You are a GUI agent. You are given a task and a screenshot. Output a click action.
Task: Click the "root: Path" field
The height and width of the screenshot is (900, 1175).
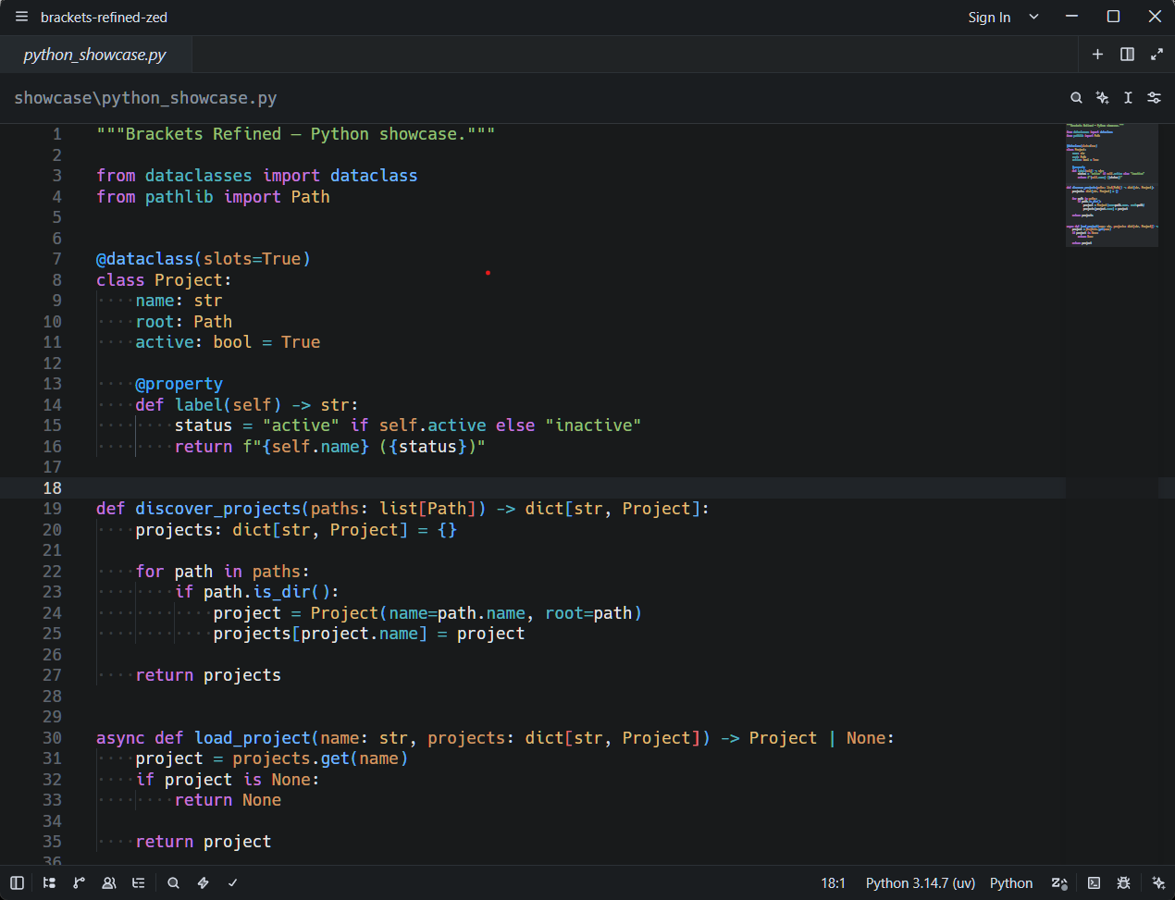(183, 321)
